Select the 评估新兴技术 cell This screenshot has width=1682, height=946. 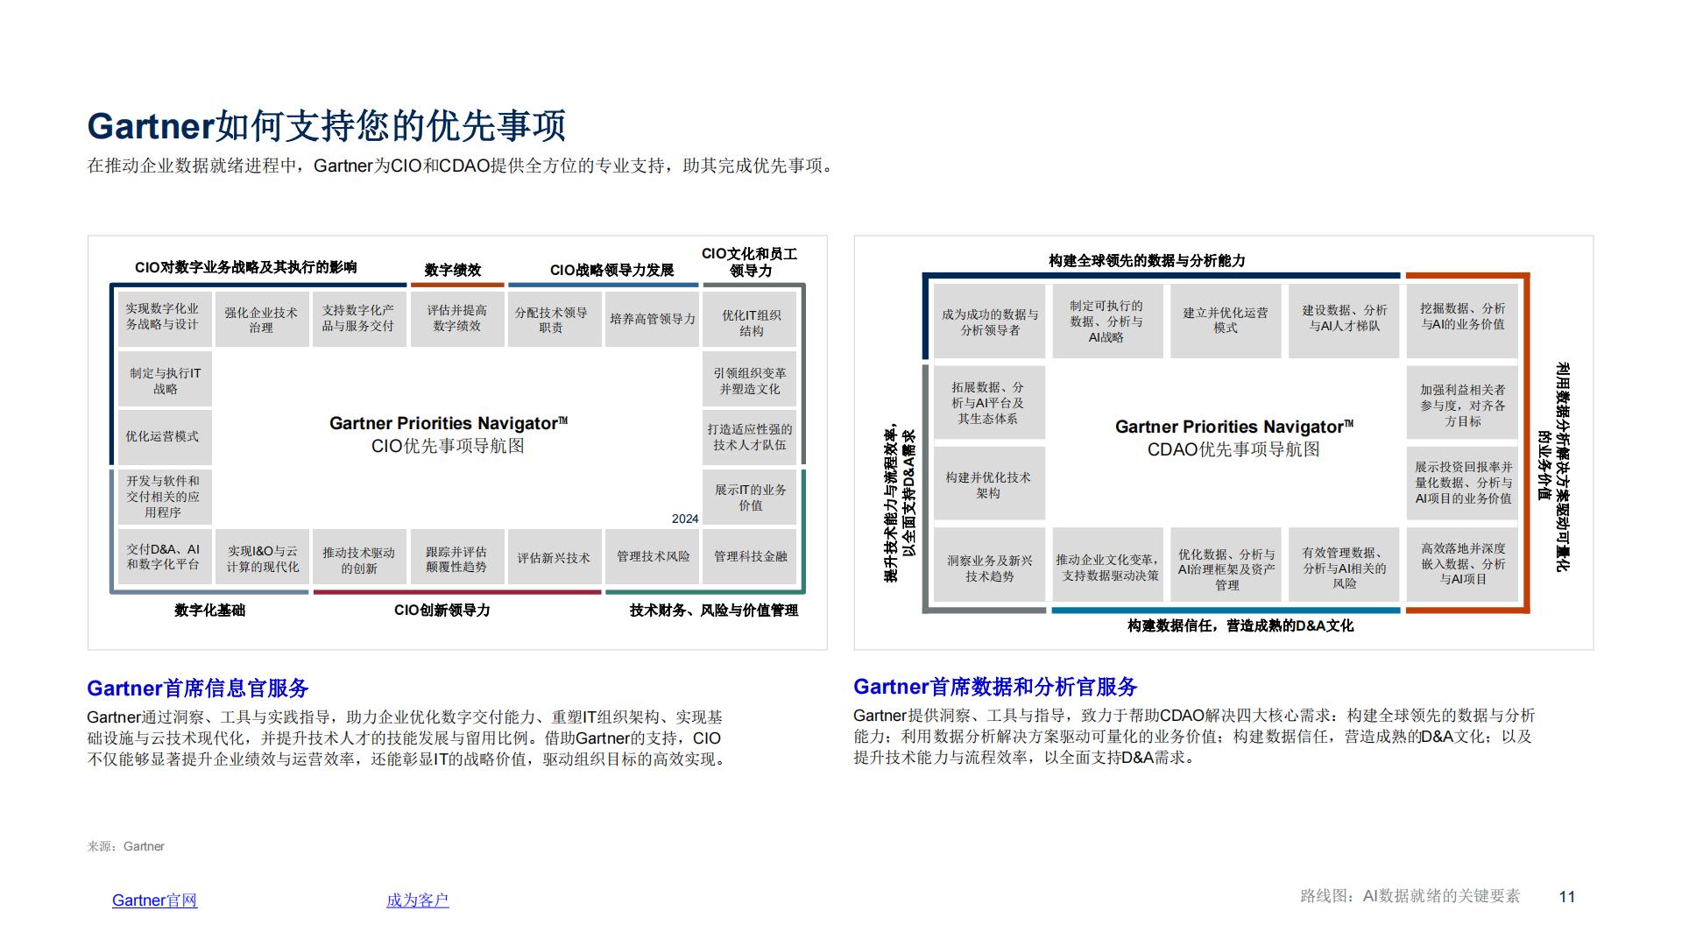(554, 558)
